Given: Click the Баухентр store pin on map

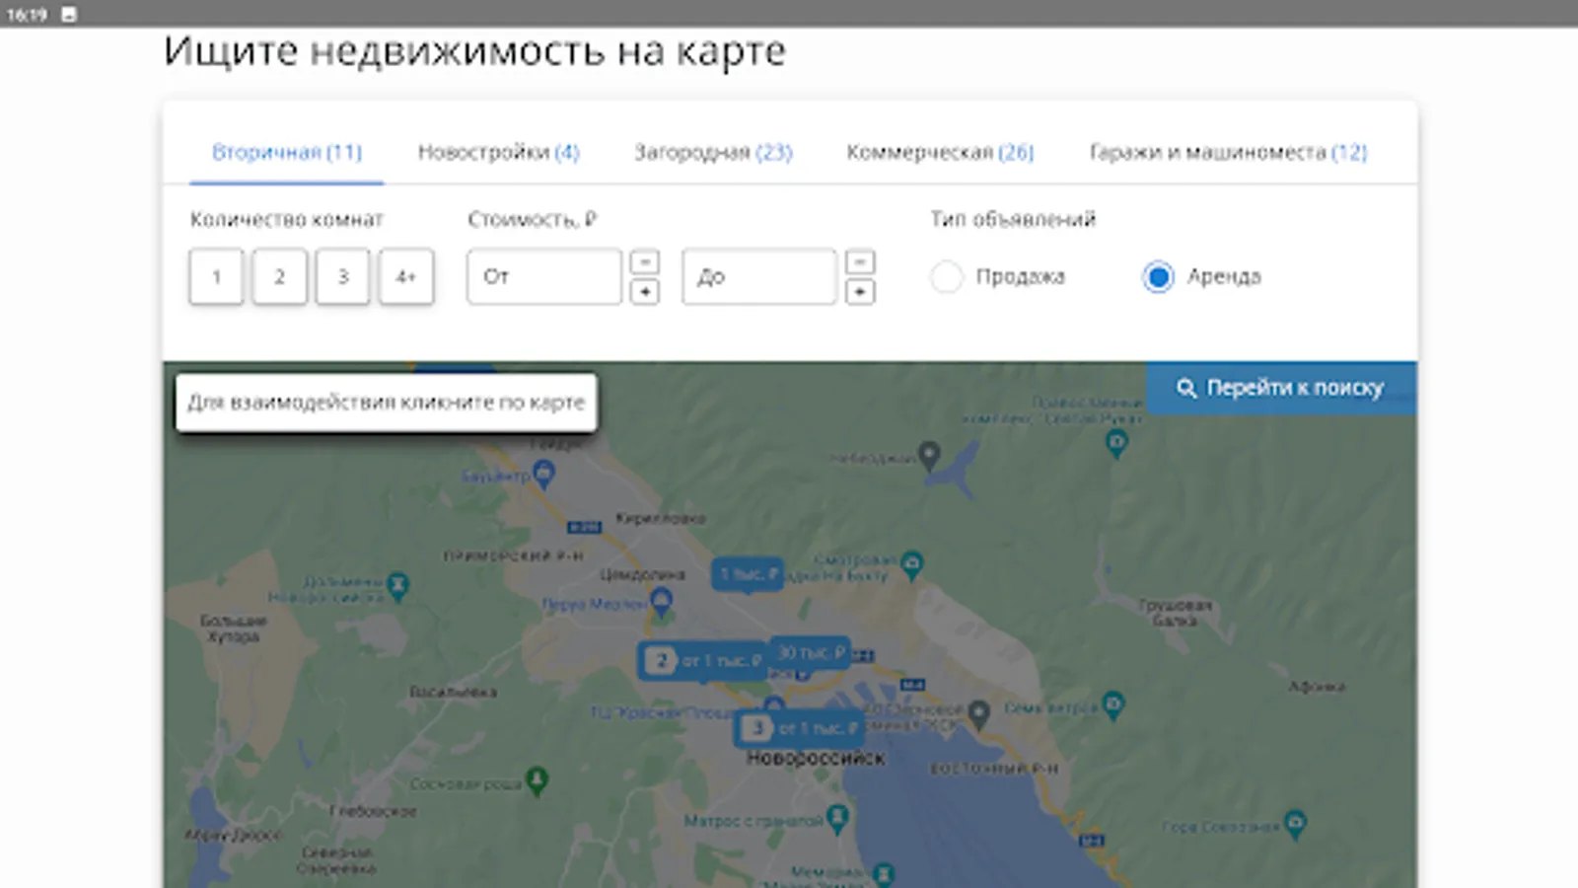Looking at the screenshot, I should click(543, 475).
